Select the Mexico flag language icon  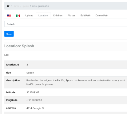click(x=18, y=15)
